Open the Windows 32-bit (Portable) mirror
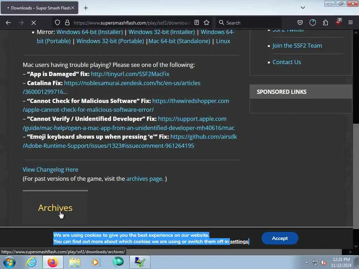 pos(110,41)
